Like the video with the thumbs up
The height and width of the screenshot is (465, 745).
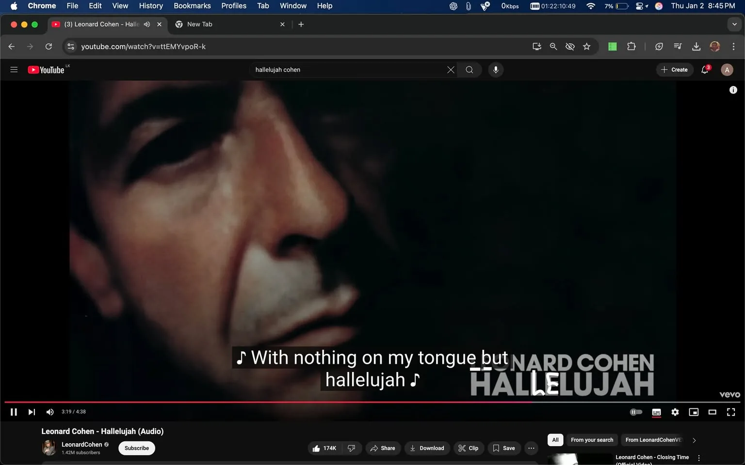tap(316, 448)
